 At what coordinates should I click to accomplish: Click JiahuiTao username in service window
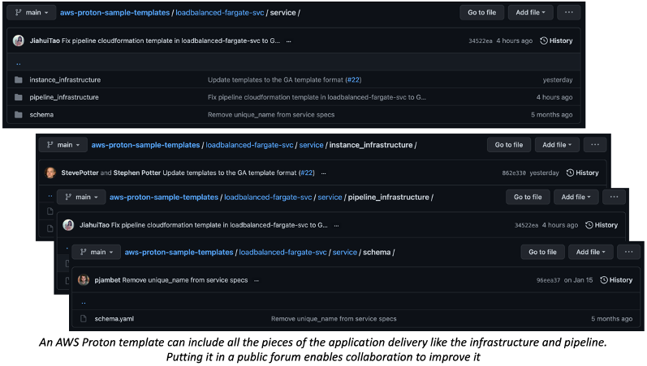45,40
